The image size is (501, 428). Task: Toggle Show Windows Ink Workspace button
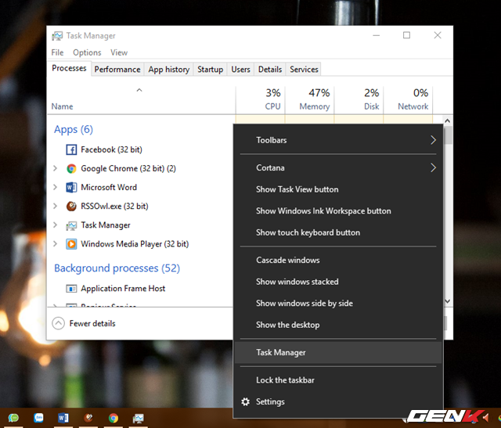338,210
